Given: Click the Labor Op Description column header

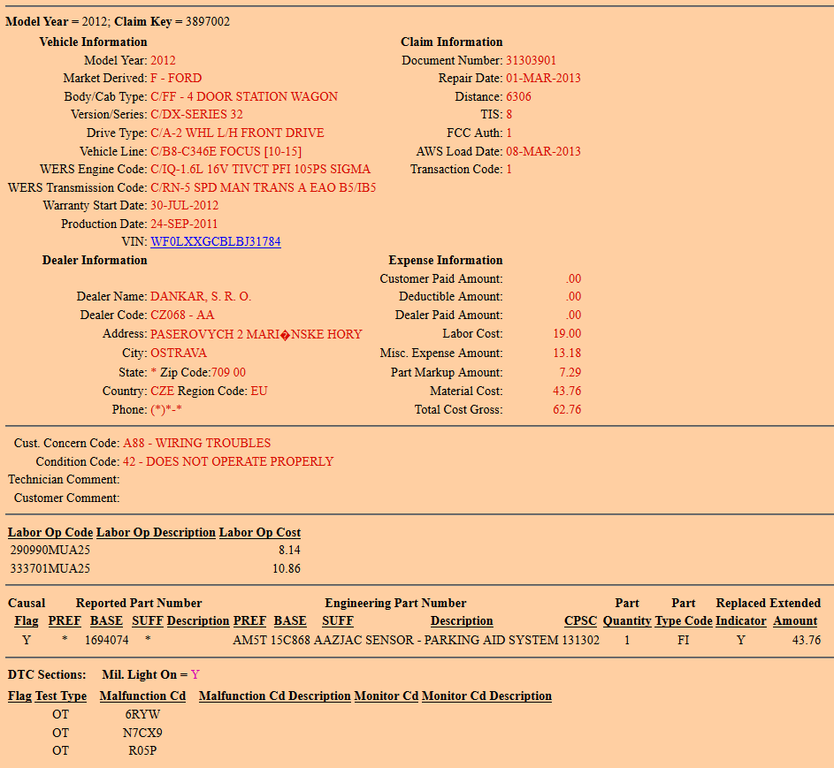Looking at the screenshot, I should point(156,532).
